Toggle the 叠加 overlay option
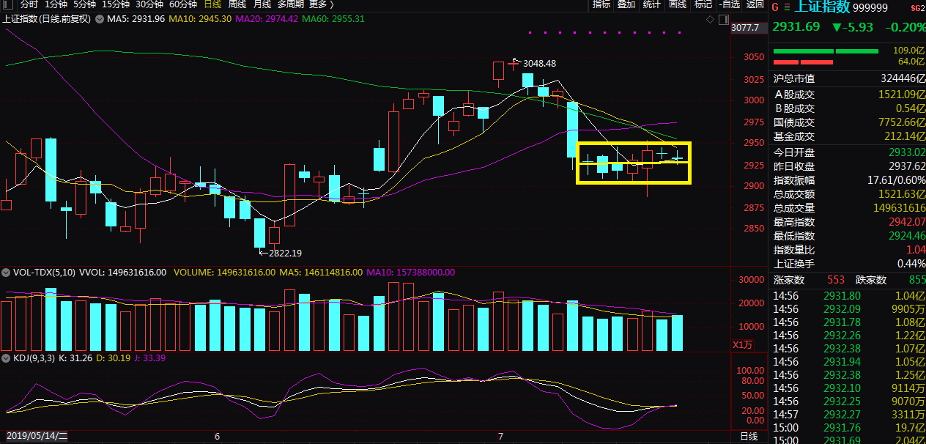This screenshot has width=926, height=444. point(626,4)
